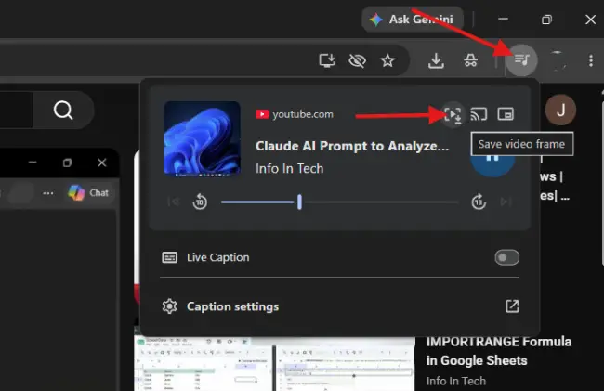Click the video thumbnail in media popup

(203, 139)
